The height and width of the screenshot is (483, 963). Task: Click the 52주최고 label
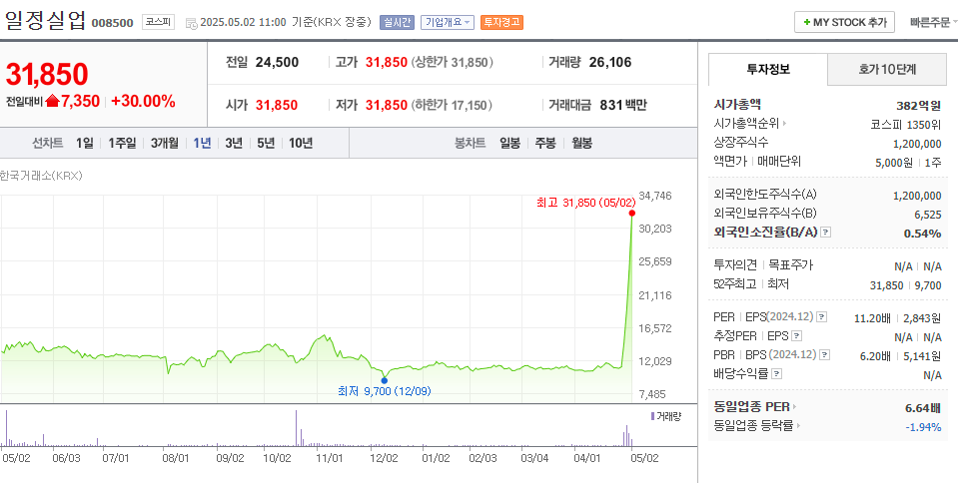[x=734, y=284]
